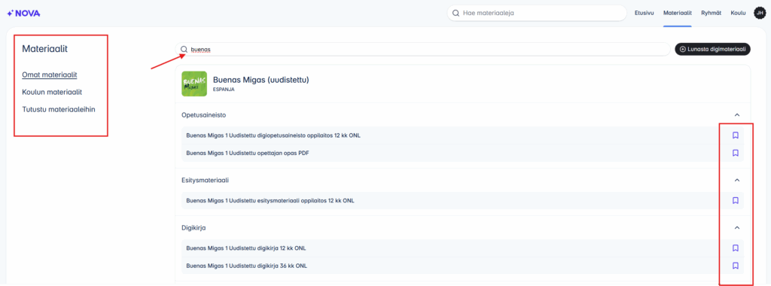771x286 pixels.
Task: Open Tutustu materiaaleihin in the sidebar
Action: pyautogui.click(x=59, y=109)
